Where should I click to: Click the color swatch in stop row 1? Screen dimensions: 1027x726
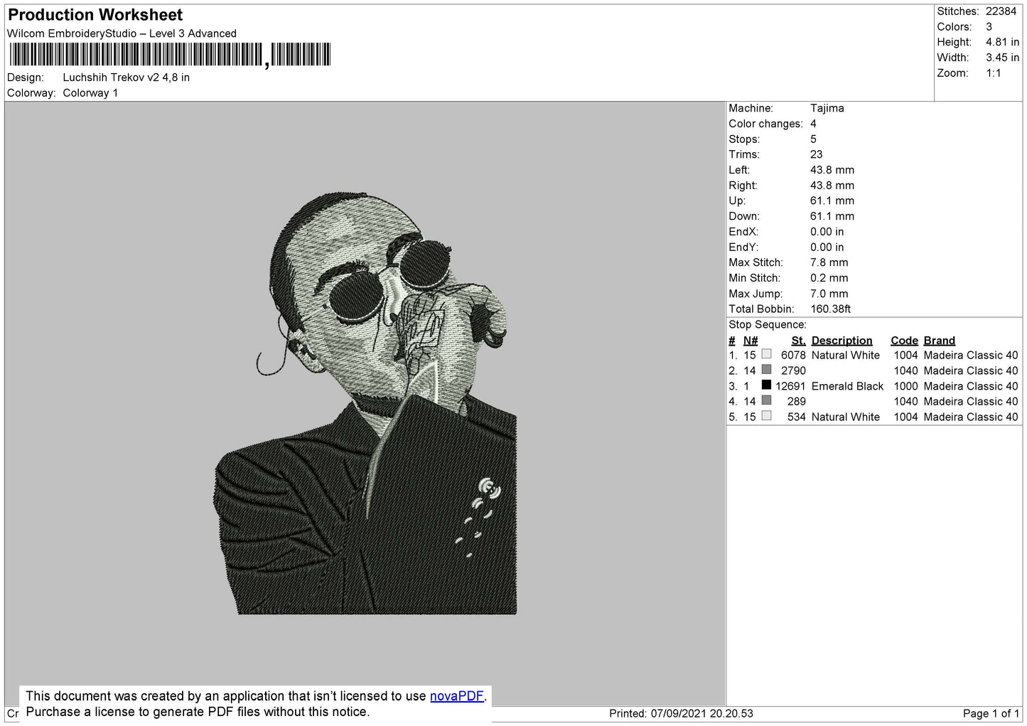click(766, 354)
